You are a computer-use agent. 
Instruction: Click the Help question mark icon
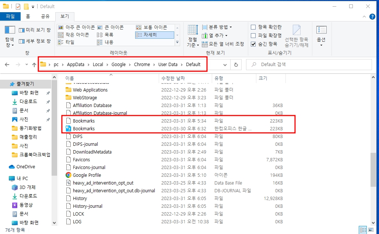[x=372, y=17]
